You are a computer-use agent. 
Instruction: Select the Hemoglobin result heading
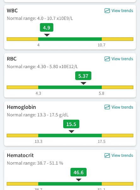pos(21,107)
